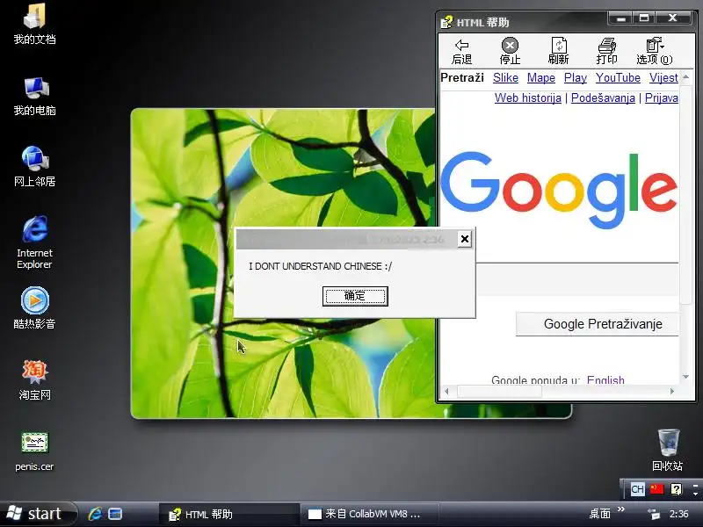Open the 回收站 recycle bin icon
The image size is (703, 527).
tap(668, 450)
